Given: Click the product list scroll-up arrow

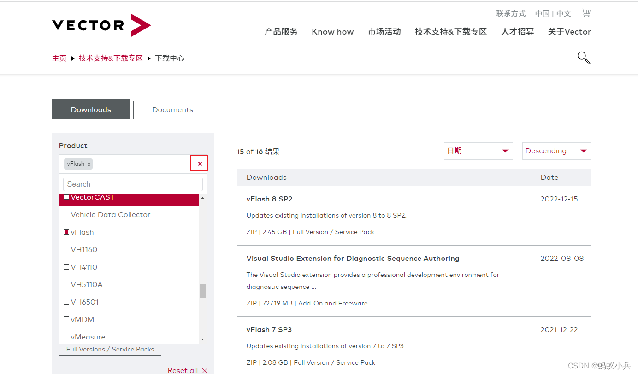Looking at the screenshot, I should point(203,198).
